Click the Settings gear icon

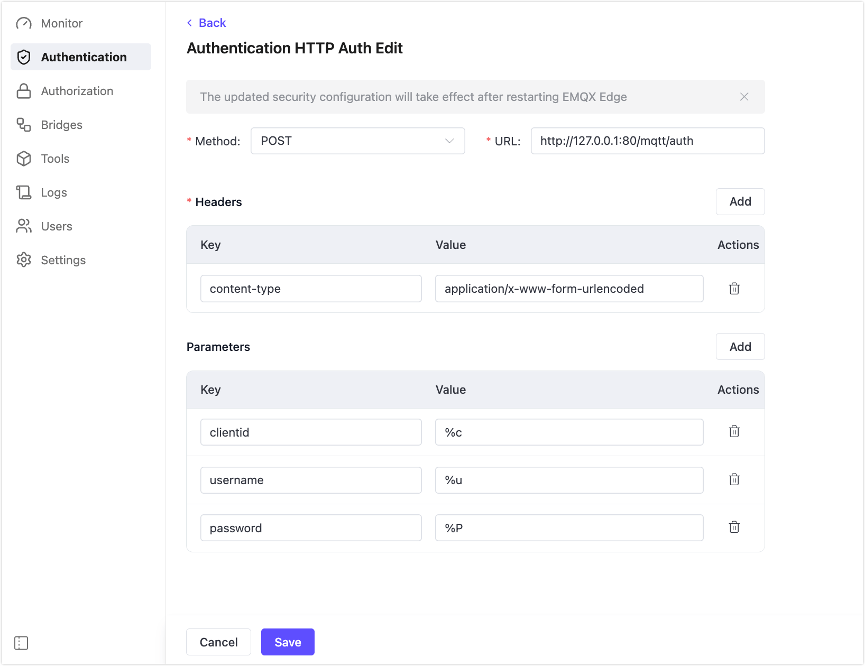pos(24,260)
